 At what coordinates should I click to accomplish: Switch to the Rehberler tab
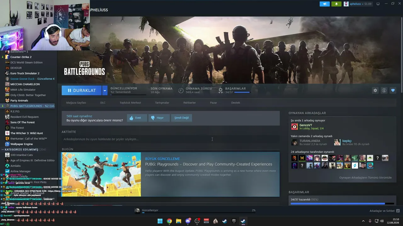pos(190,103)
